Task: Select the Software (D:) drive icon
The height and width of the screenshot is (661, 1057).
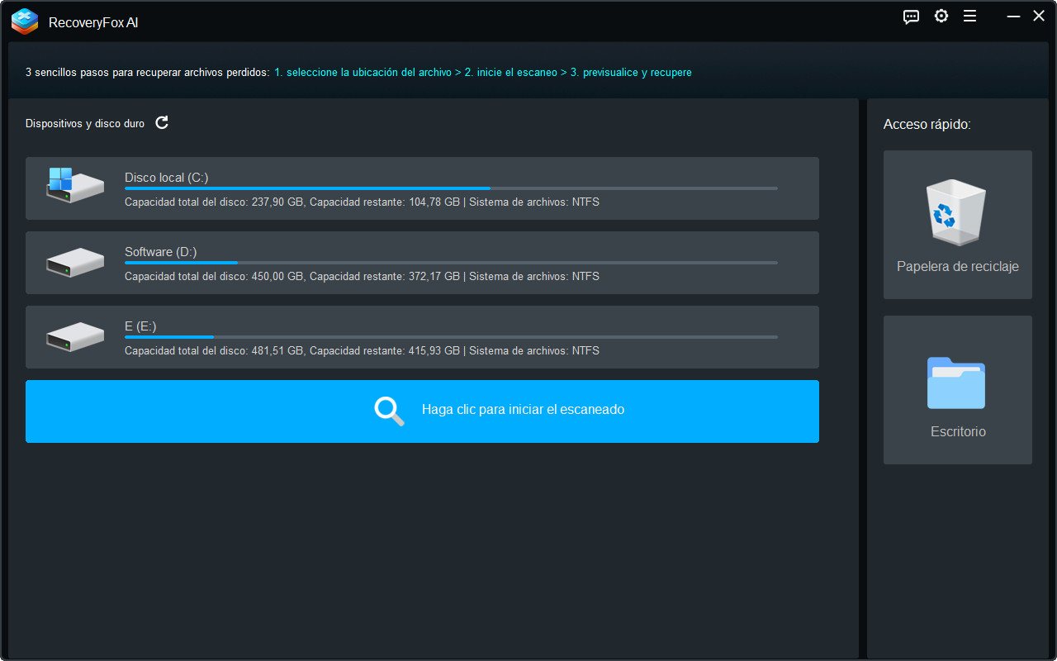Action: [74, 263]
